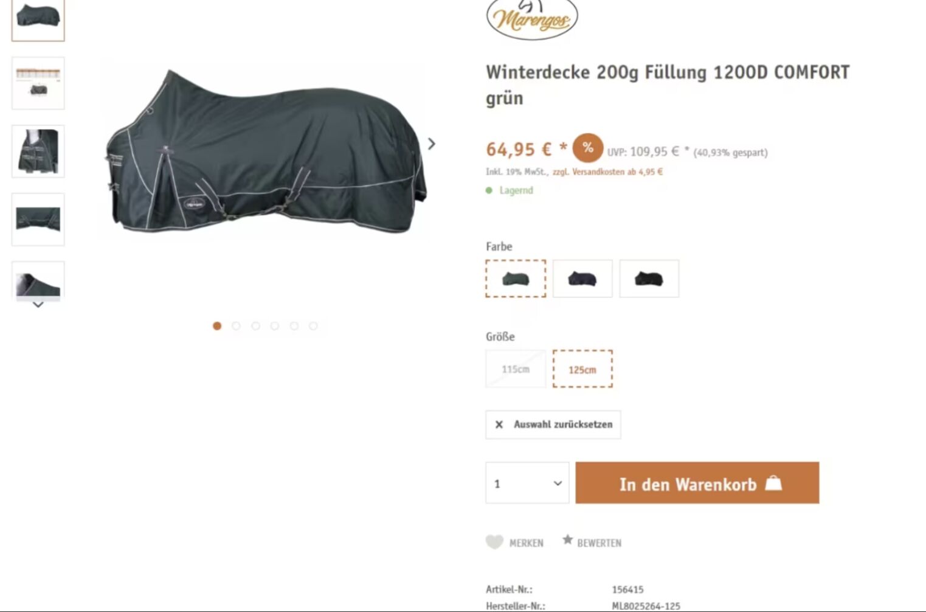Click the shopping bag icon on cart button
The width and height of the screenshot is (926, 612).
point(773,483)
